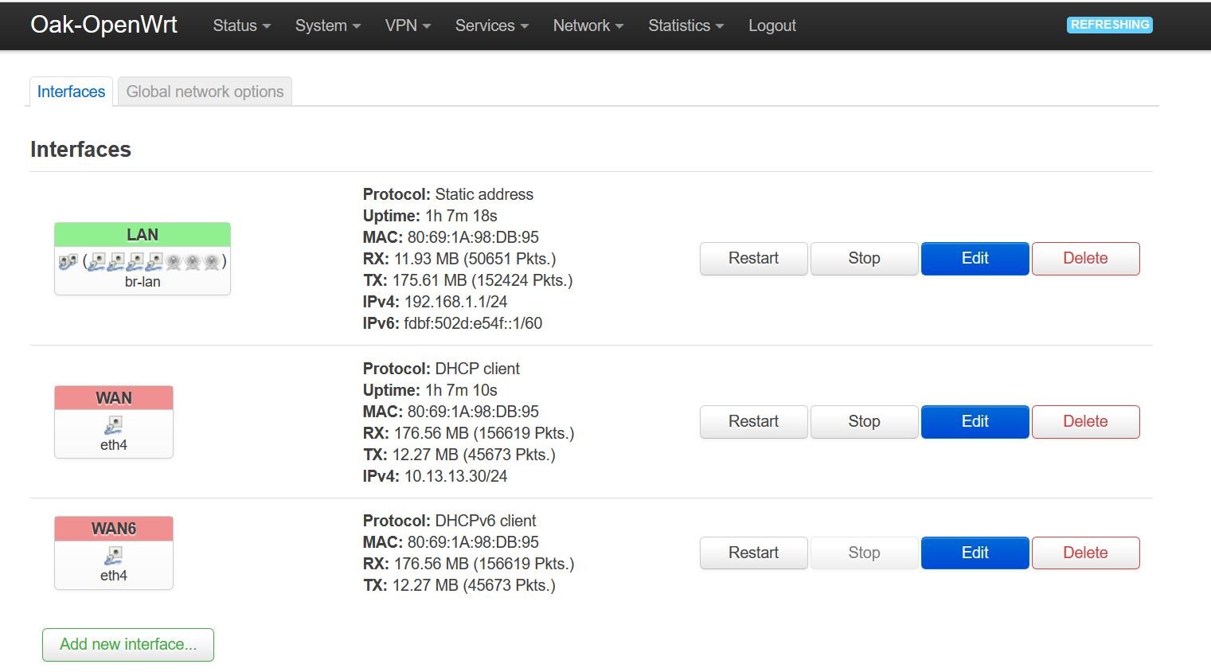The height and width of the screenshot is (672, 1211).
Task: Click last ethernet port icon before wireless icons
Action: click(154, 261)
